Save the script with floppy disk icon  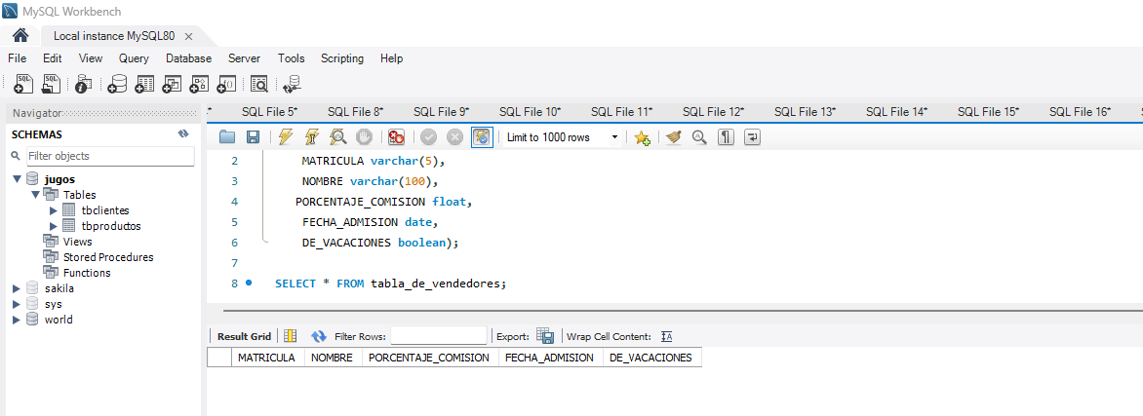(x=253, y=137)
